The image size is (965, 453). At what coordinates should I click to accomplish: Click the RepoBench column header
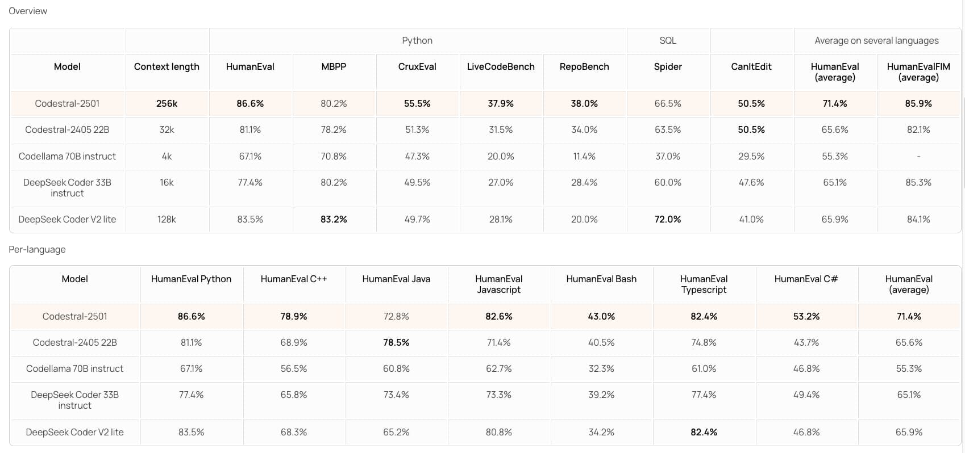[584, 66]
